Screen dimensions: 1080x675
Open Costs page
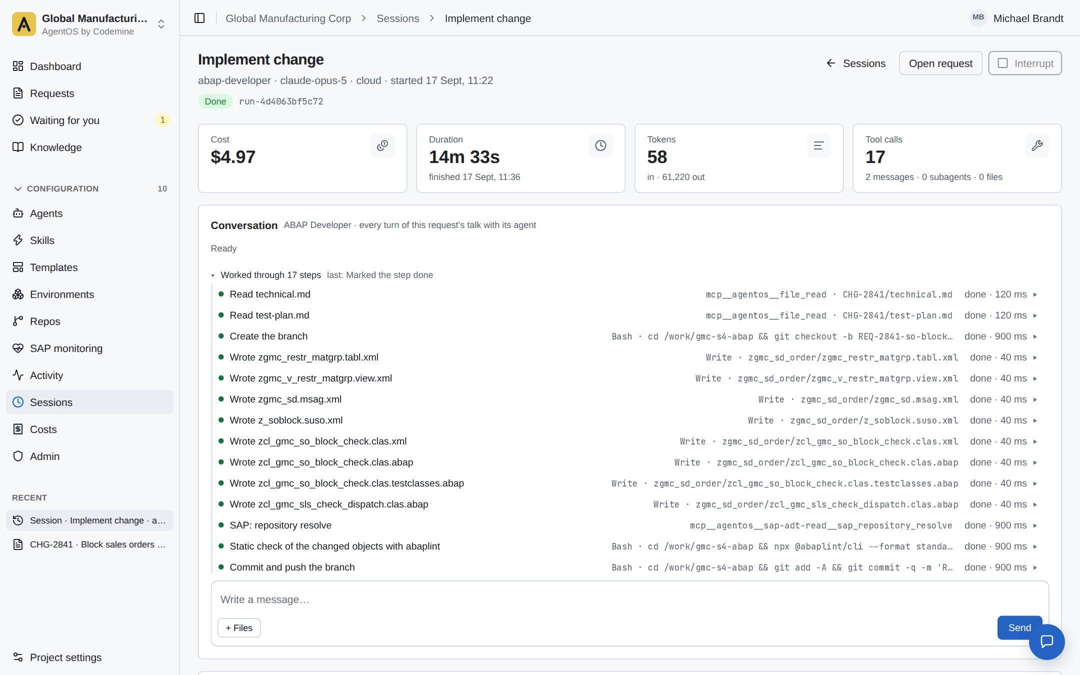[90, 429]
